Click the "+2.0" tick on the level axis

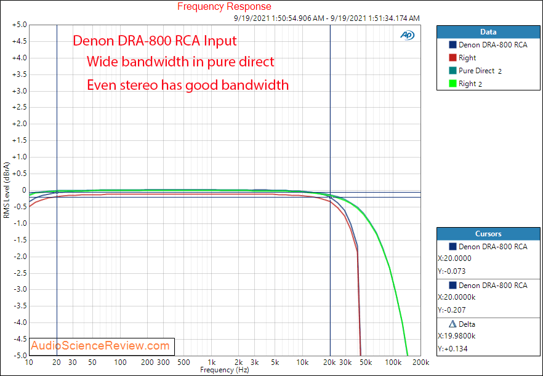(x=20, y=124)
